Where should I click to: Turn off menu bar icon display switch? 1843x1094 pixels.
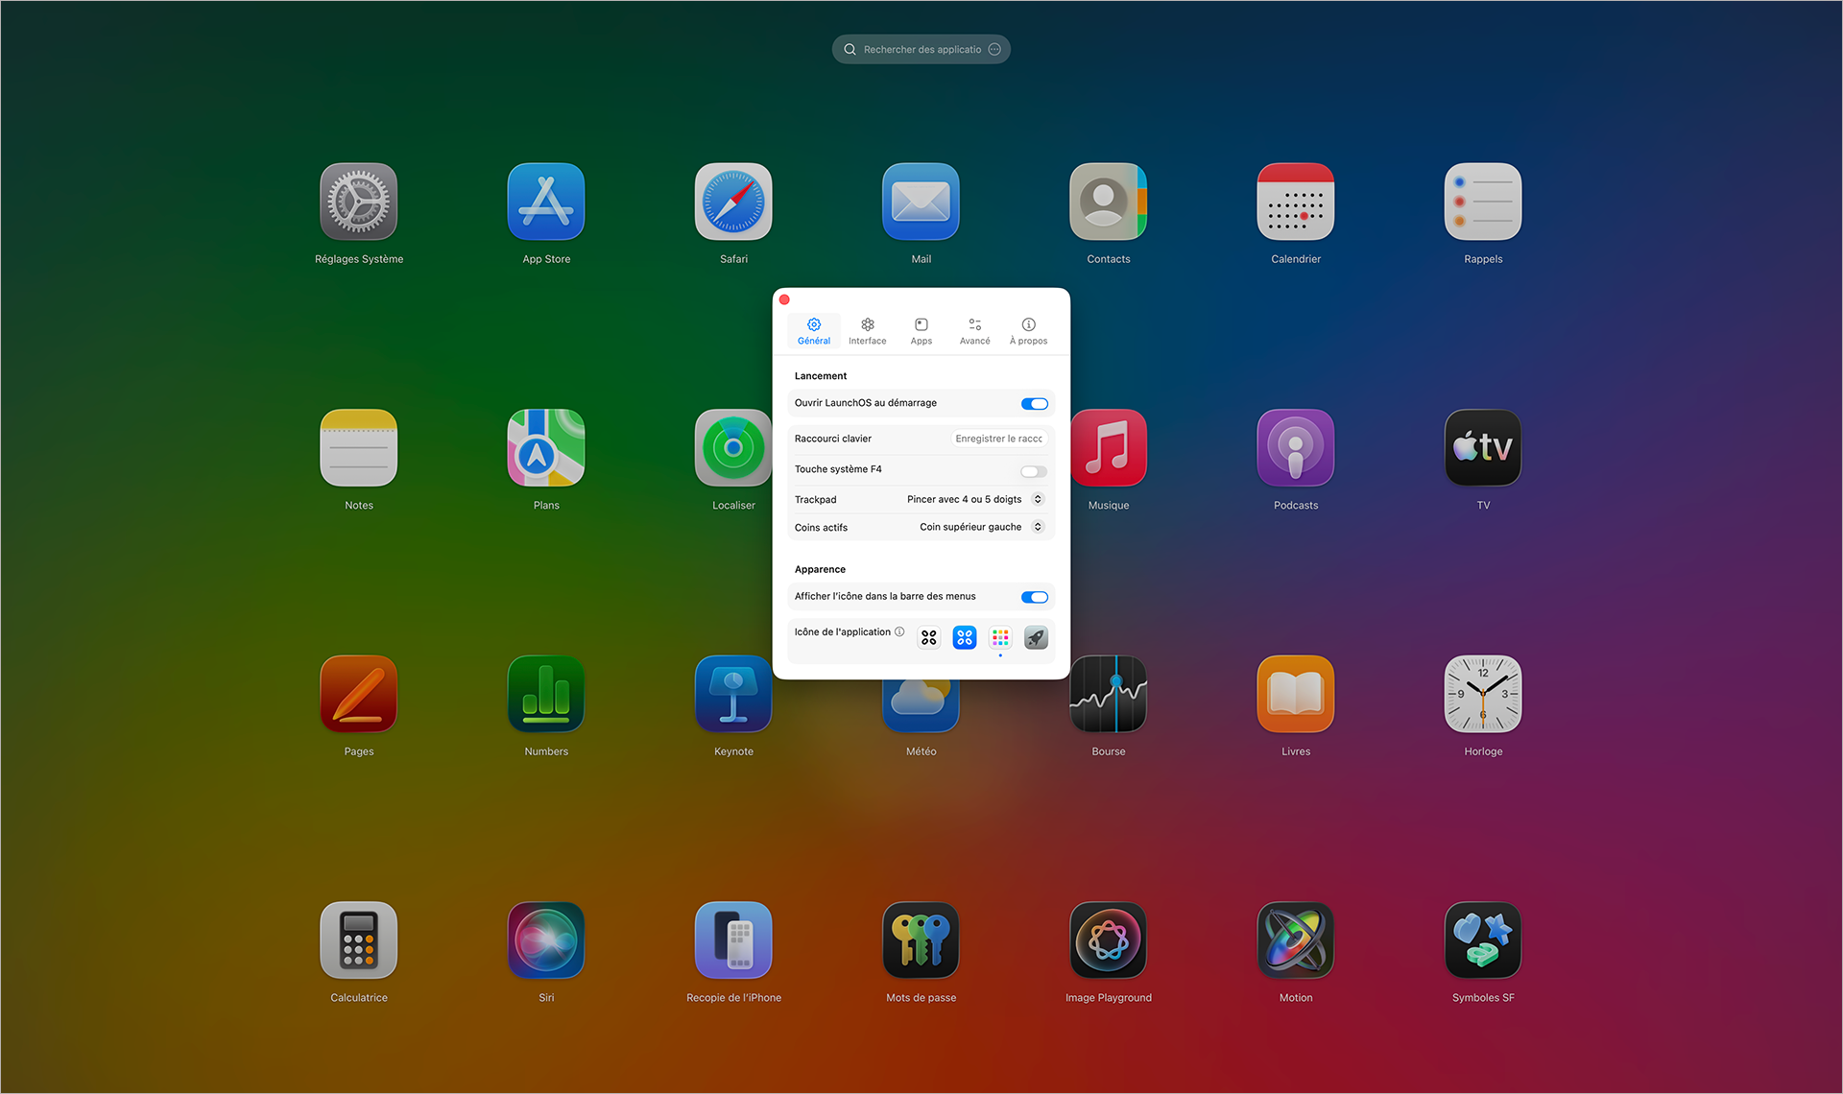(1034, 597)
